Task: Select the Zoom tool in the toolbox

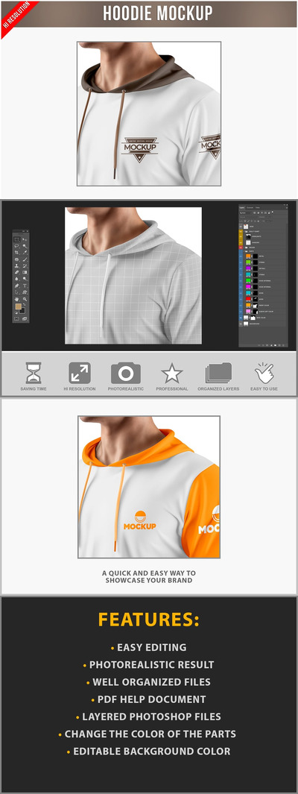Action: tap(25, 299)
